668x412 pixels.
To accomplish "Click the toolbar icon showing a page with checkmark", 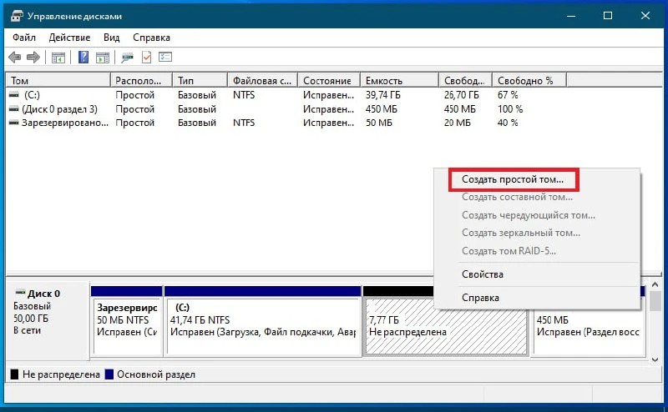I will [147, 57].
